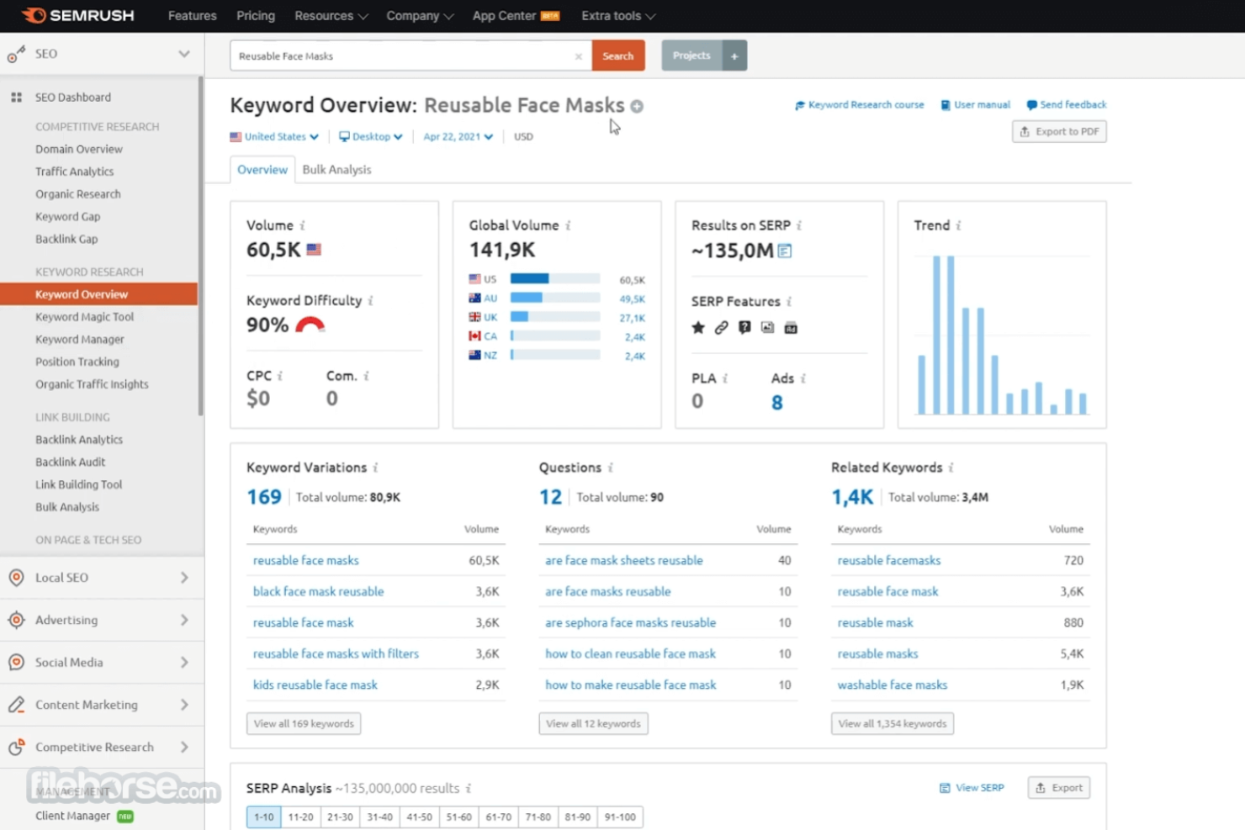
Task: Click the link SERP feature icon
Action: (721, 328)
